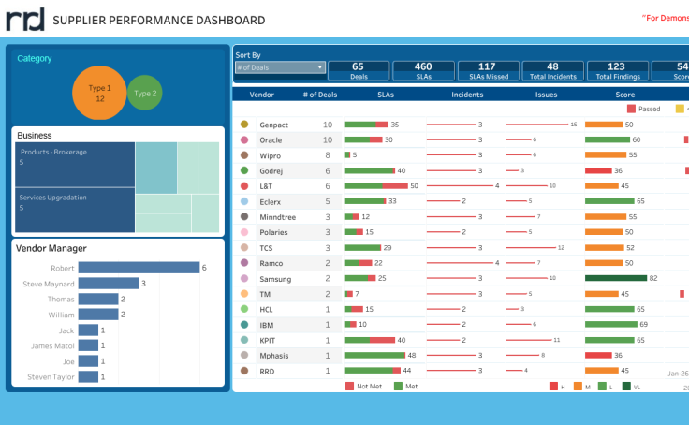The image size is (689, 425).
Task: Click the RRD logo in the header
Action: [x=25, y=20]
